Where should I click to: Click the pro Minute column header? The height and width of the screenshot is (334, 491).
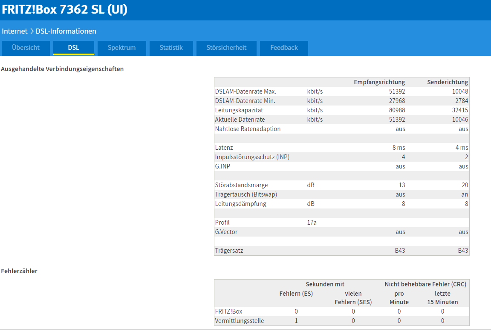pyautogui.click(x=399, y=298)
